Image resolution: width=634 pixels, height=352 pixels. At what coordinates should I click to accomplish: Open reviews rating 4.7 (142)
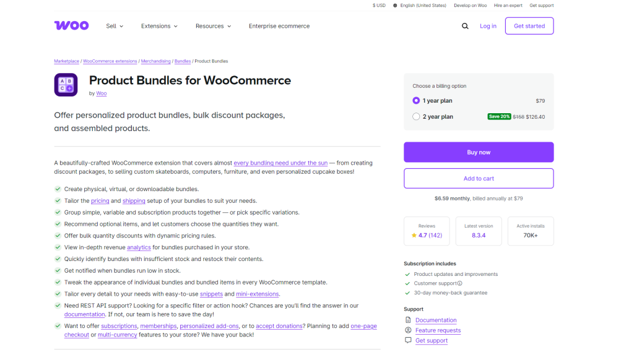(x=430, y=235)
